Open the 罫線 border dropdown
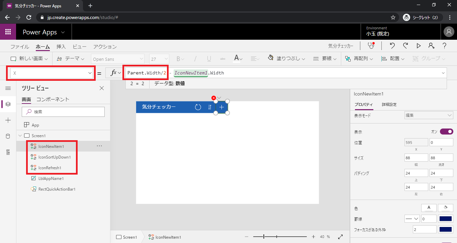The image size is (457, 243). click(x=325, y=58)
